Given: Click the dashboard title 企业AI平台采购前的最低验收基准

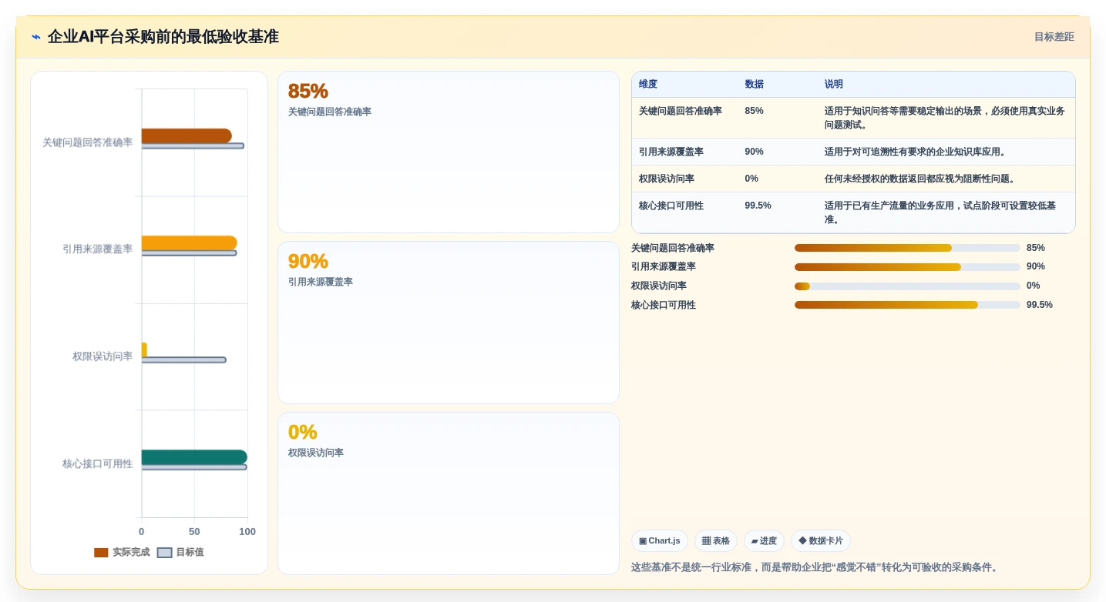Looking at the screenshot, I should [163, 37].
